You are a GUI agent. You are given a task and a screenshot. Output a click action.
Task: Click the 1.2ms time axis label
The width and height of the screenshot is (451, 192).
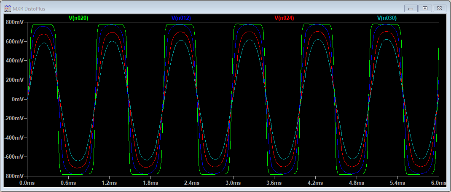pyautogui.click(x=109, y=183)
